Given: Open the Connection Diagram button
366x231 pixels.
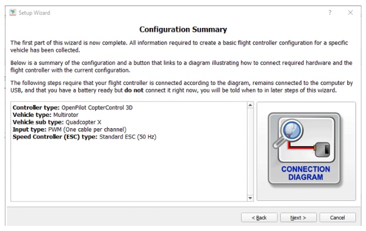Looking at the screenshot, I should click(306, 151).
